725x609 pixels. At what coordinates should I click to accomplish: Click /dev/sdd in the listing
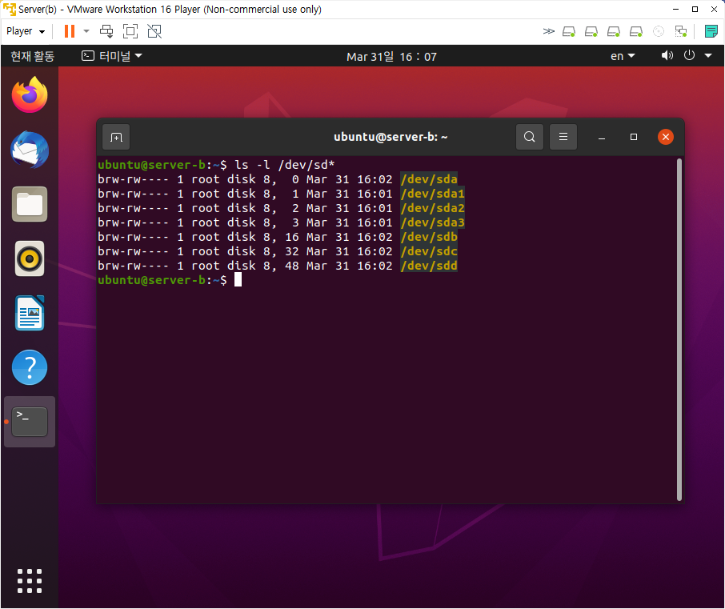tap(429, 266)
